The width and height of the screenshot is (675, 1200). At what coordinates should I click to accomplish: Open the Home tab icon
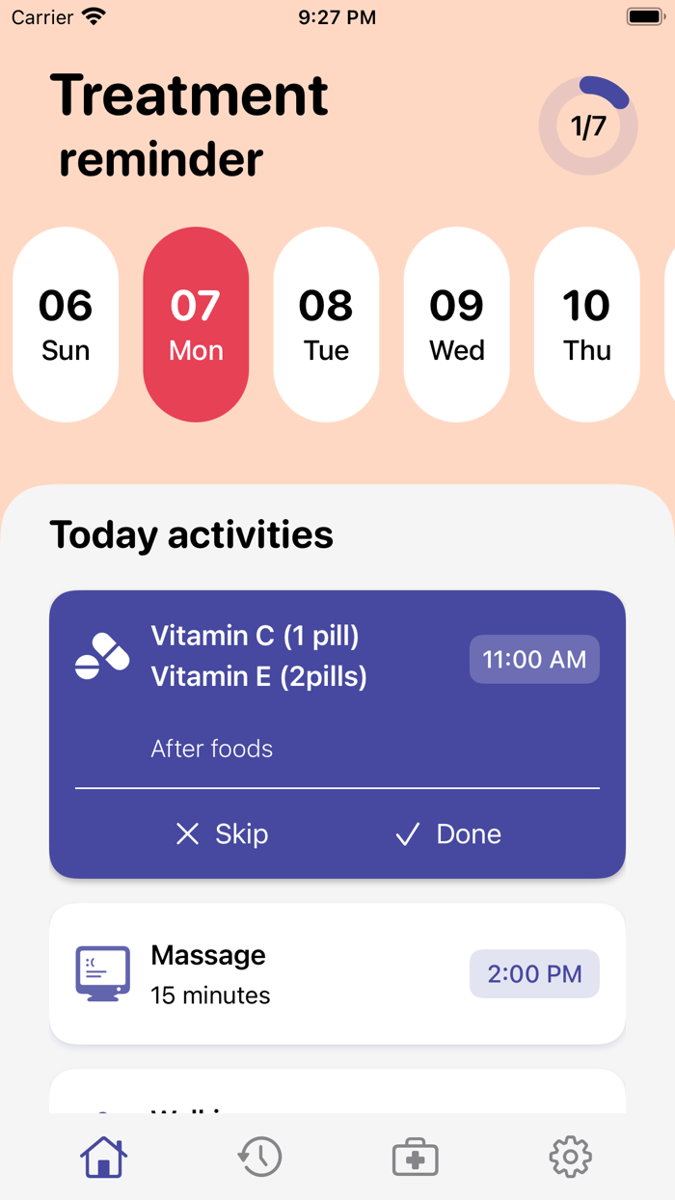(104, 1156)
